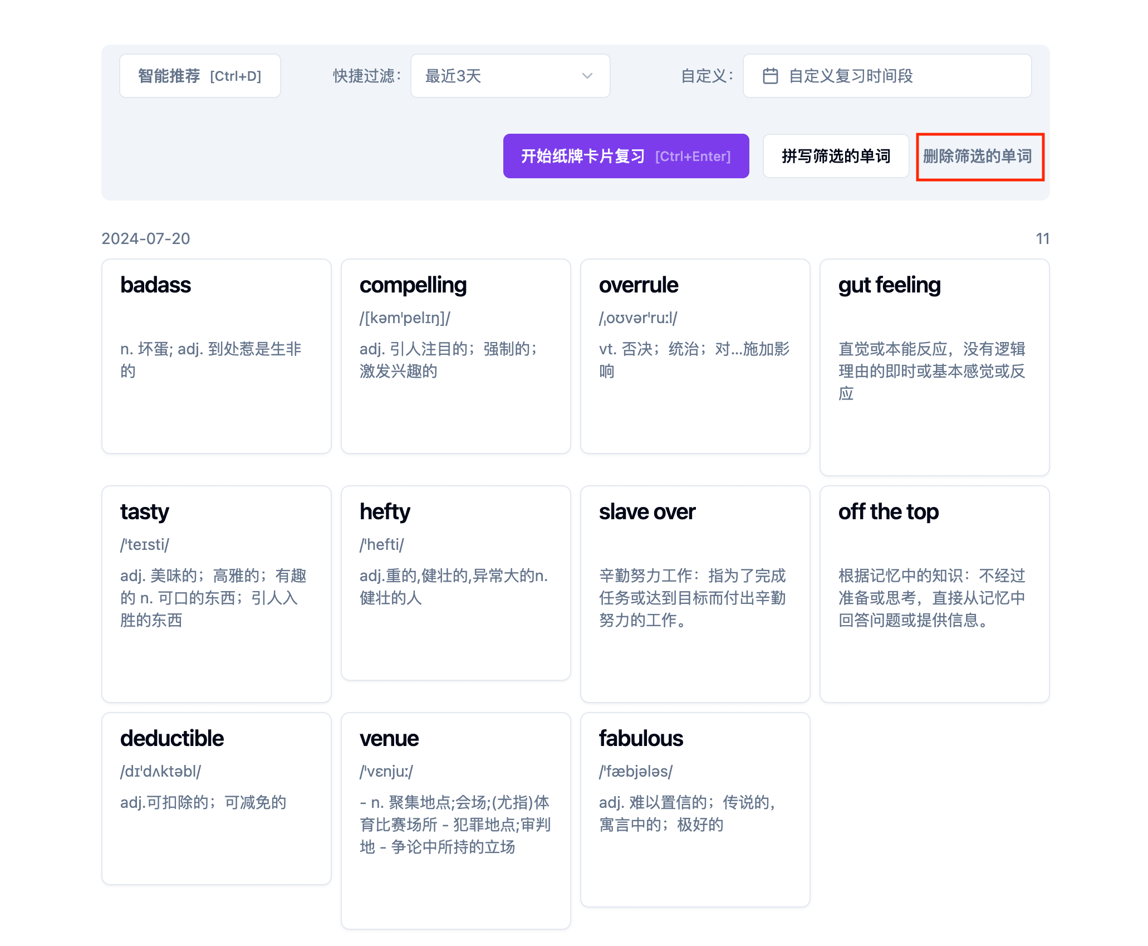Select the overrule word card
This screenshot has height=946, width=1148.
click(x=695, y=356)
